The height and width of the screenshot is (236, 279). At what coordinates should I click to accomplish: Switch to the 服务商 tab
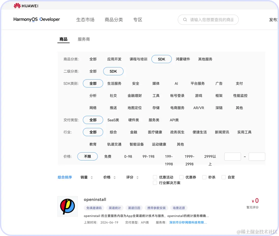pos(84,39)
